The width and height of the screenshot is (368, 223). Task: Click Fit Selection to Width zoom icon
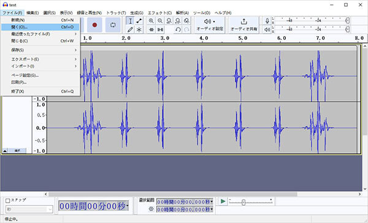[x=169, y=21]
